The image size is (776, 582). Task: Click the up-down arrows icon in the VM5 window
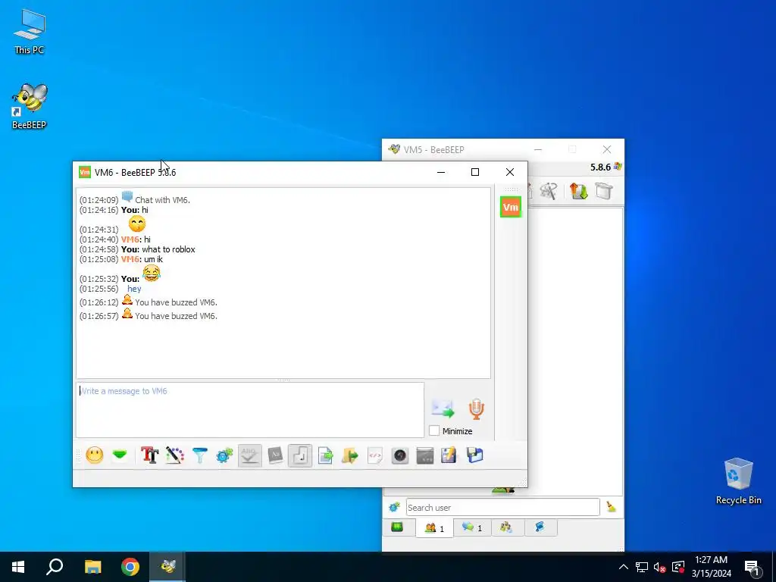coord(578,190)
